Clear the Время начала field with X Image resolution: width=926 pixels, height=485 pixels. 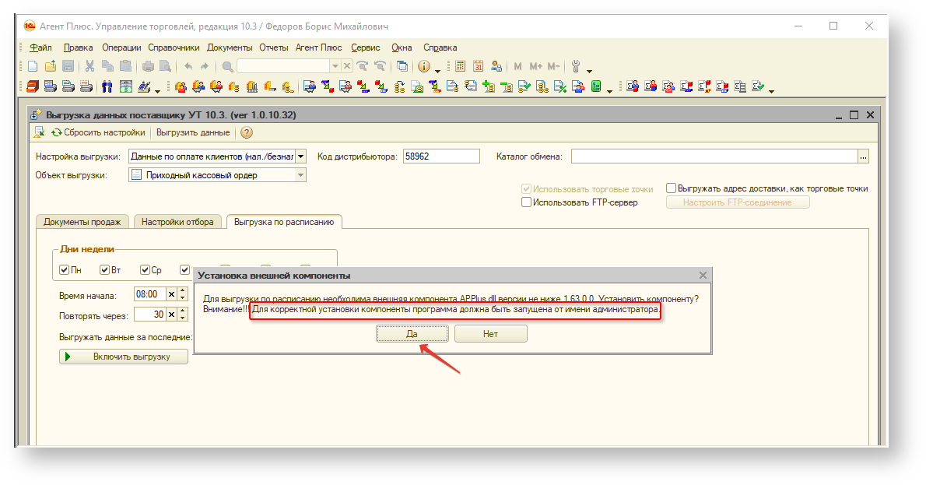pos(171,294)
